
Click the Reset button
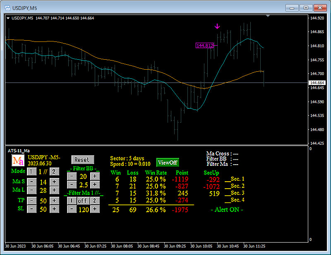[x=83, y=160]
